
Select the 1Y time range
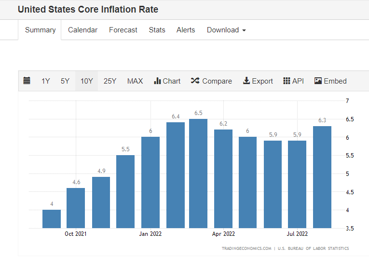[x=46, y=81]
